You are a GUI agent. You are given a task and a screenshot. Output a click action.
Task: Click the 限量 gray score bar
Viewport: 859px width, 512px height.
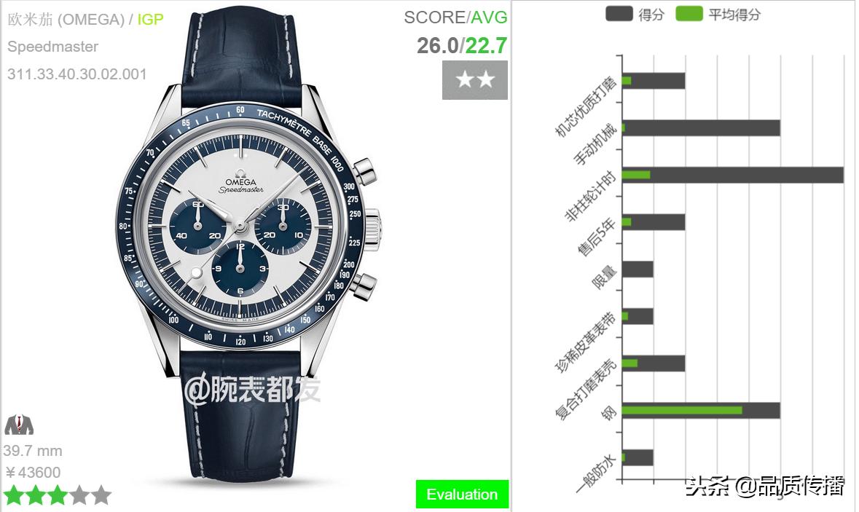coord(638,269)
